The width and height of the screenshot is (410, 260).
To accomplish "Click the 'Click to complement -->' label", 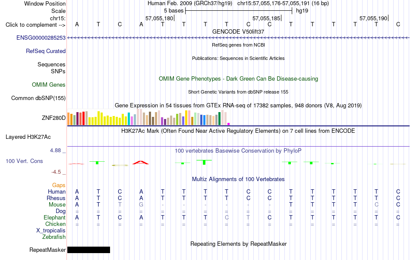I will point(35,25).
